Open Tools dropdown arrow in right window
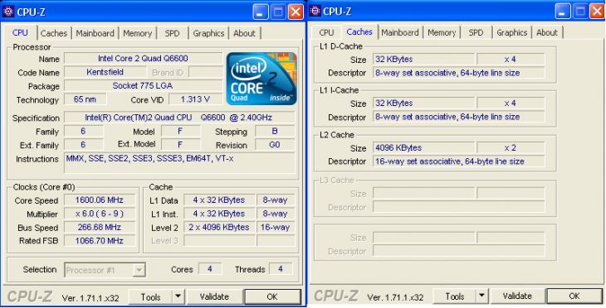 (x=481, y=296)
